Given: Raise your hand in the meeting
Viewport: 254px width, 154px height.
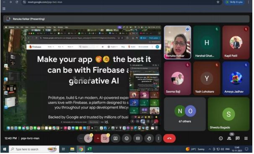Looking at the screenshot, I should point(149,139).
